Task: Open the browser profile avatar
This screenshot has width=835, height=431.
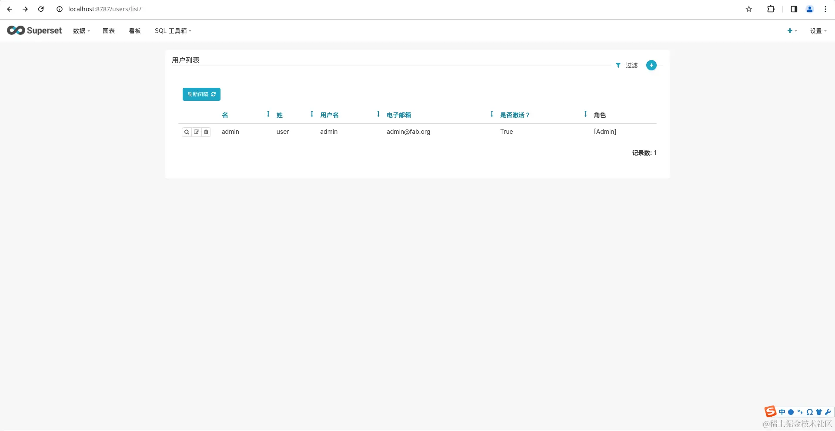Action: click(810, 9)
